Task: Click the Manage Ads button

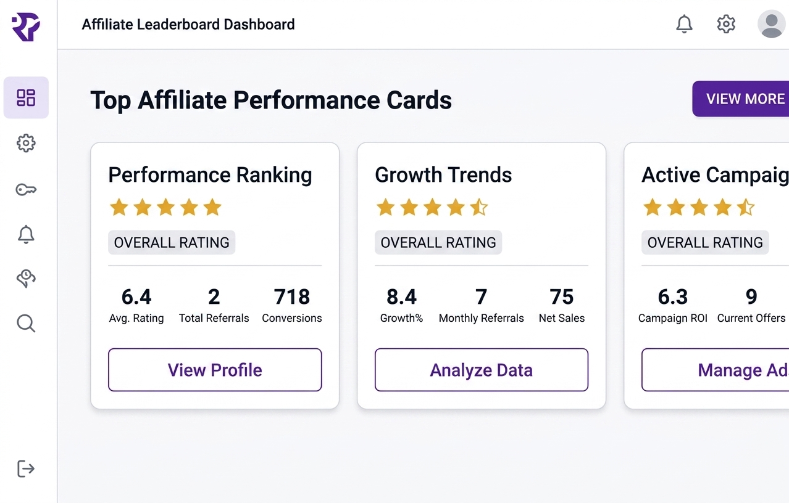Action: click(x=716, y=370)
